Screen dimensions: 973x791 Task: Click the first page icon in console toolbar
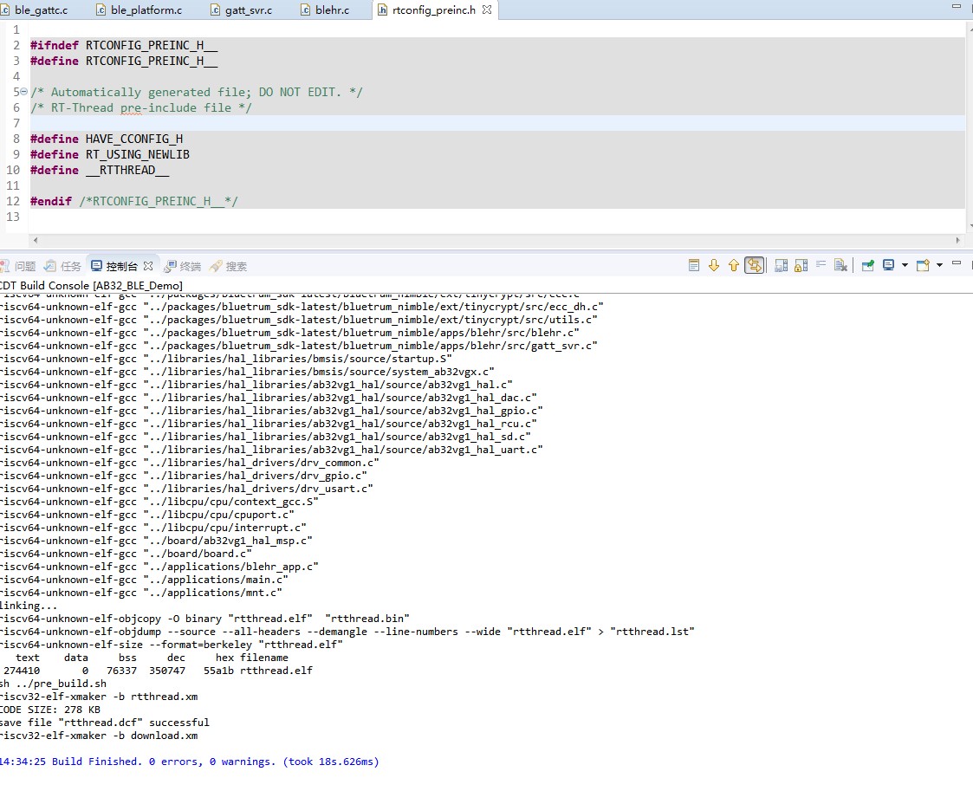point(694,265)
